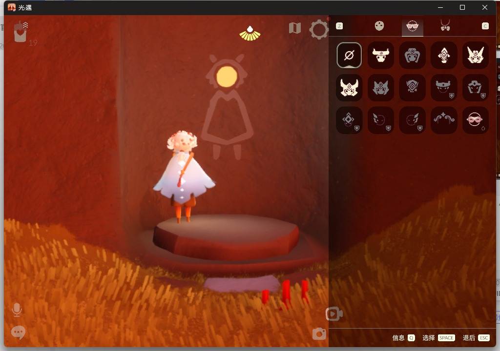The height and width of the screenshot is (351, 500).
Task: Open the settings gear
Action: (319, 30)
